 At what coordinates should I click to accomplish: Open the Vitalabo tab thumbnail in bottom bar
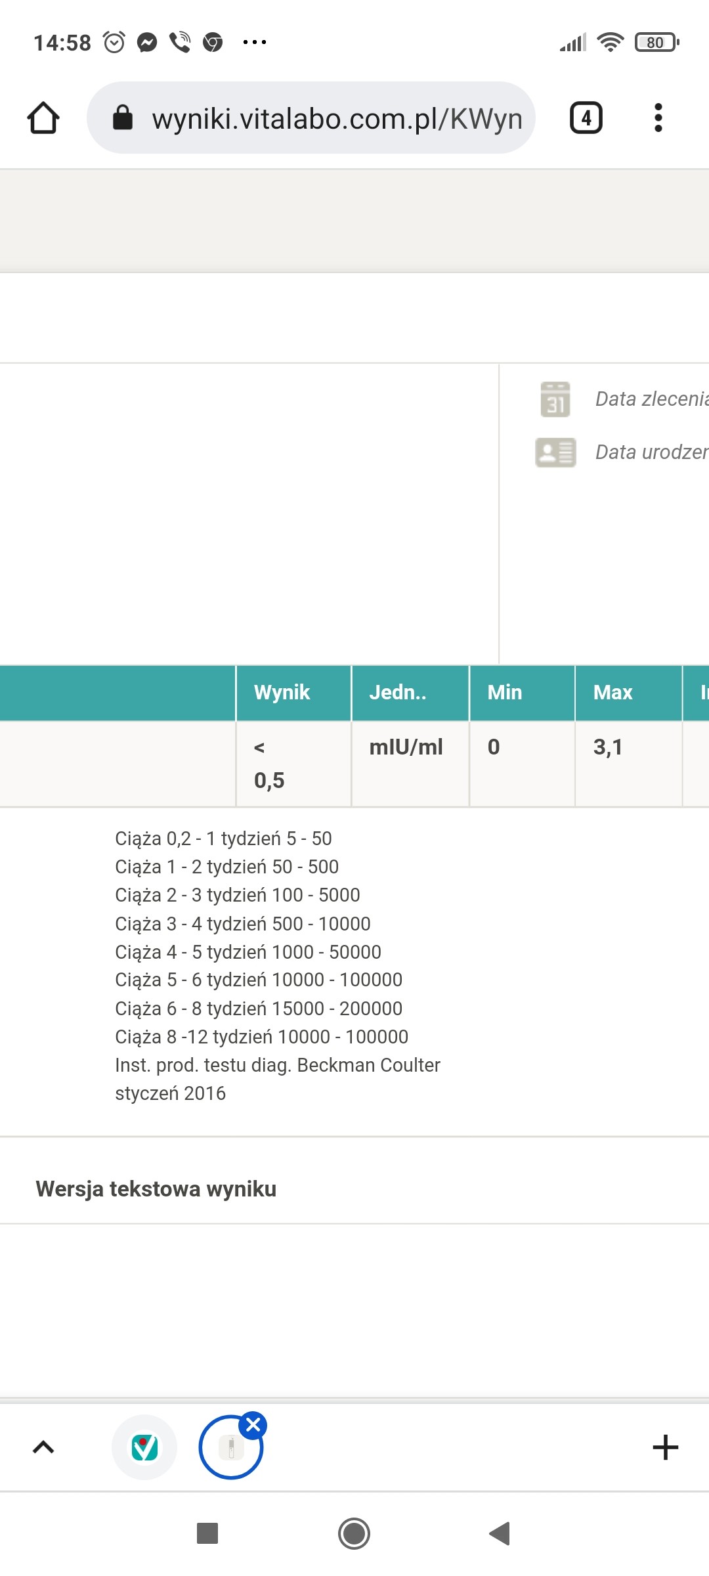coord(144,1447)
